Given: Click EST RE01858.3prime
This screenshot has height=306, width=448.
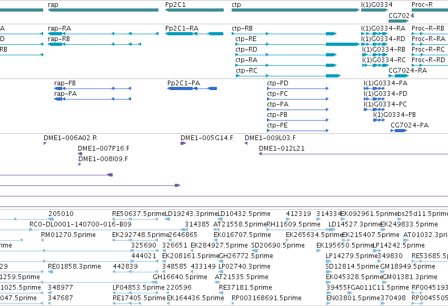Looking at the screenshot, I should (x=74, y=266).
